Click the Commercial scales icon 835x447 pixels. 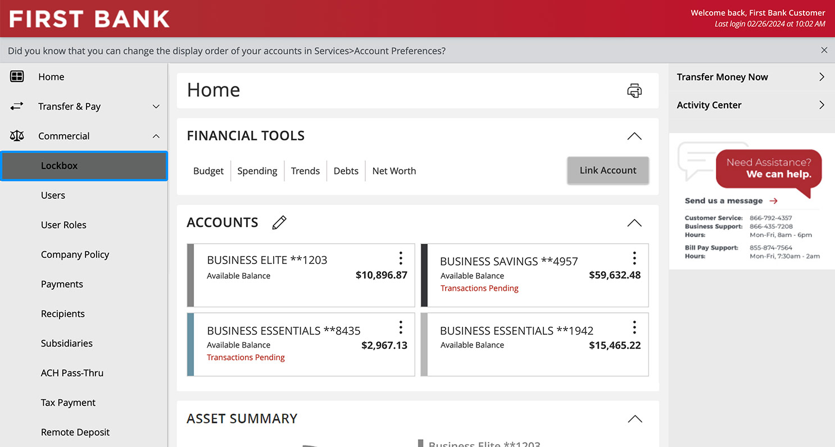16,135
